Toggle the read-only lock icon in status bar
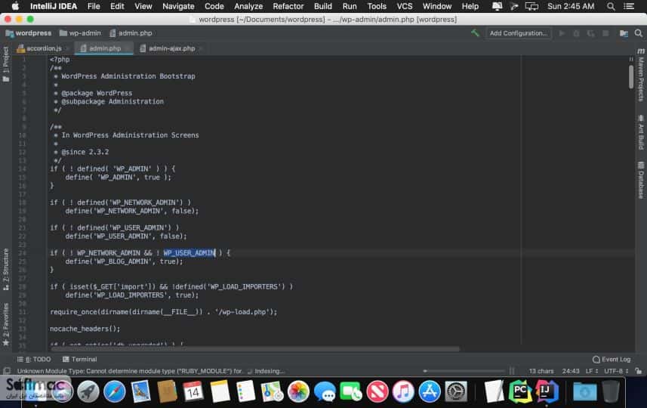The width and height of the screenshot is (647, 408). coord(639,371)
